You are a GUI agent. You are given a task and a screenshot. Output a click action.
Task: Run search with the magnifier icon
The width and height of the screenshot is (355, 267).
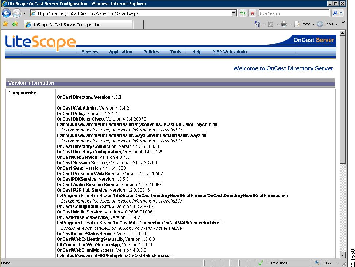335,13
